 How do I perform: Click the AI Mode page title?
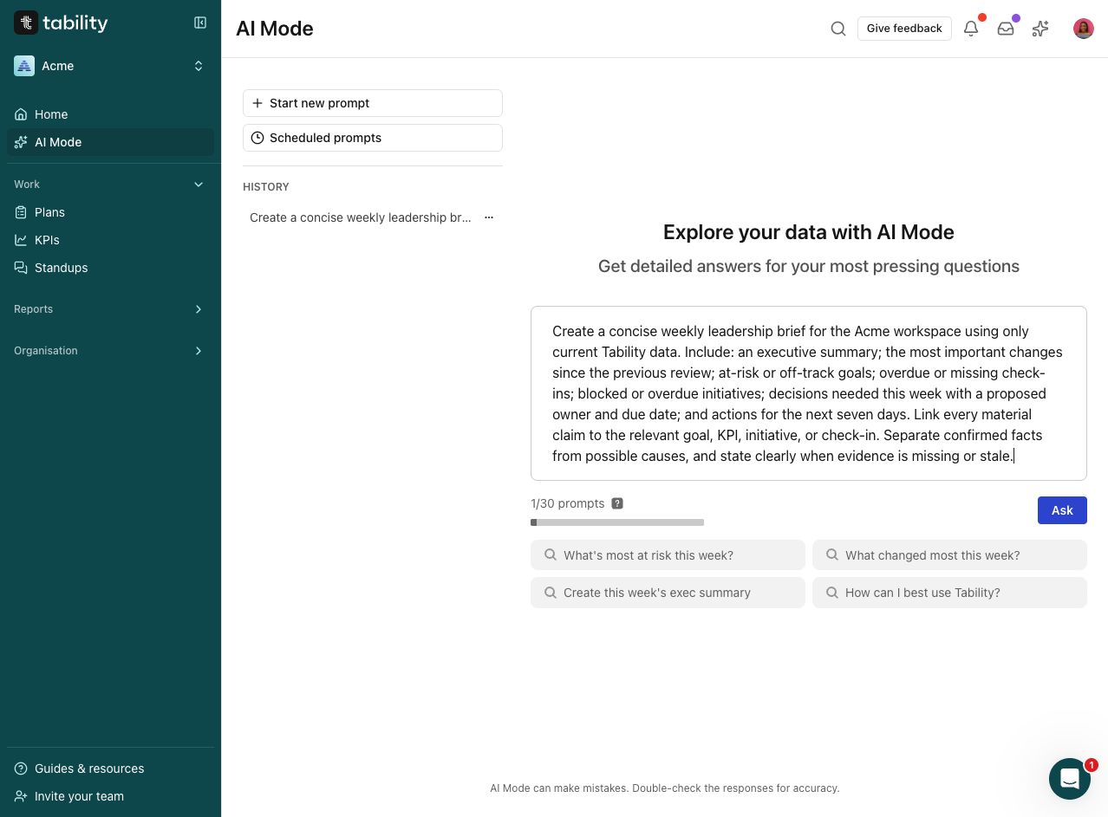(275, 29)
